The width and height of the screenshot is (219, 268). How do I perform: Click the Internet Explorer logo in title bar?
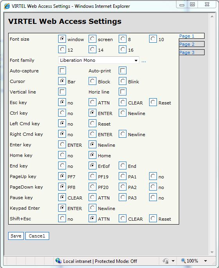click(7, 6)
